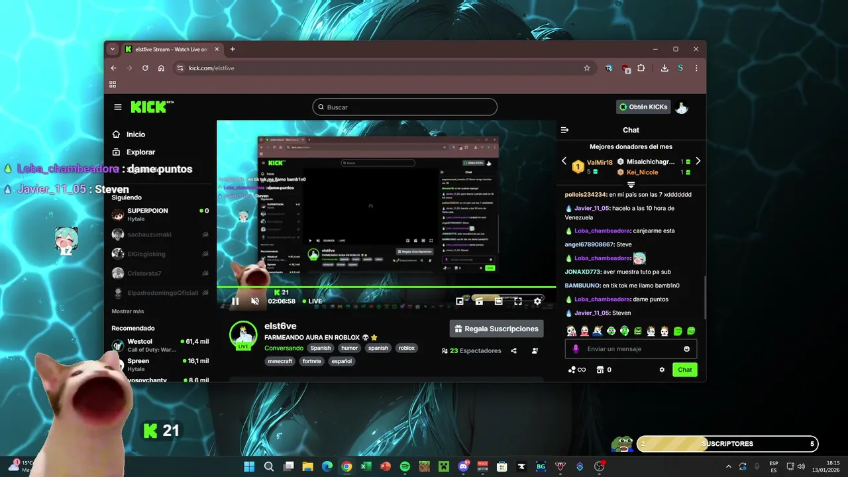The image size is (848, 477).
Task: Open sachauzumaki in the following list
Action: click(160, 235)
